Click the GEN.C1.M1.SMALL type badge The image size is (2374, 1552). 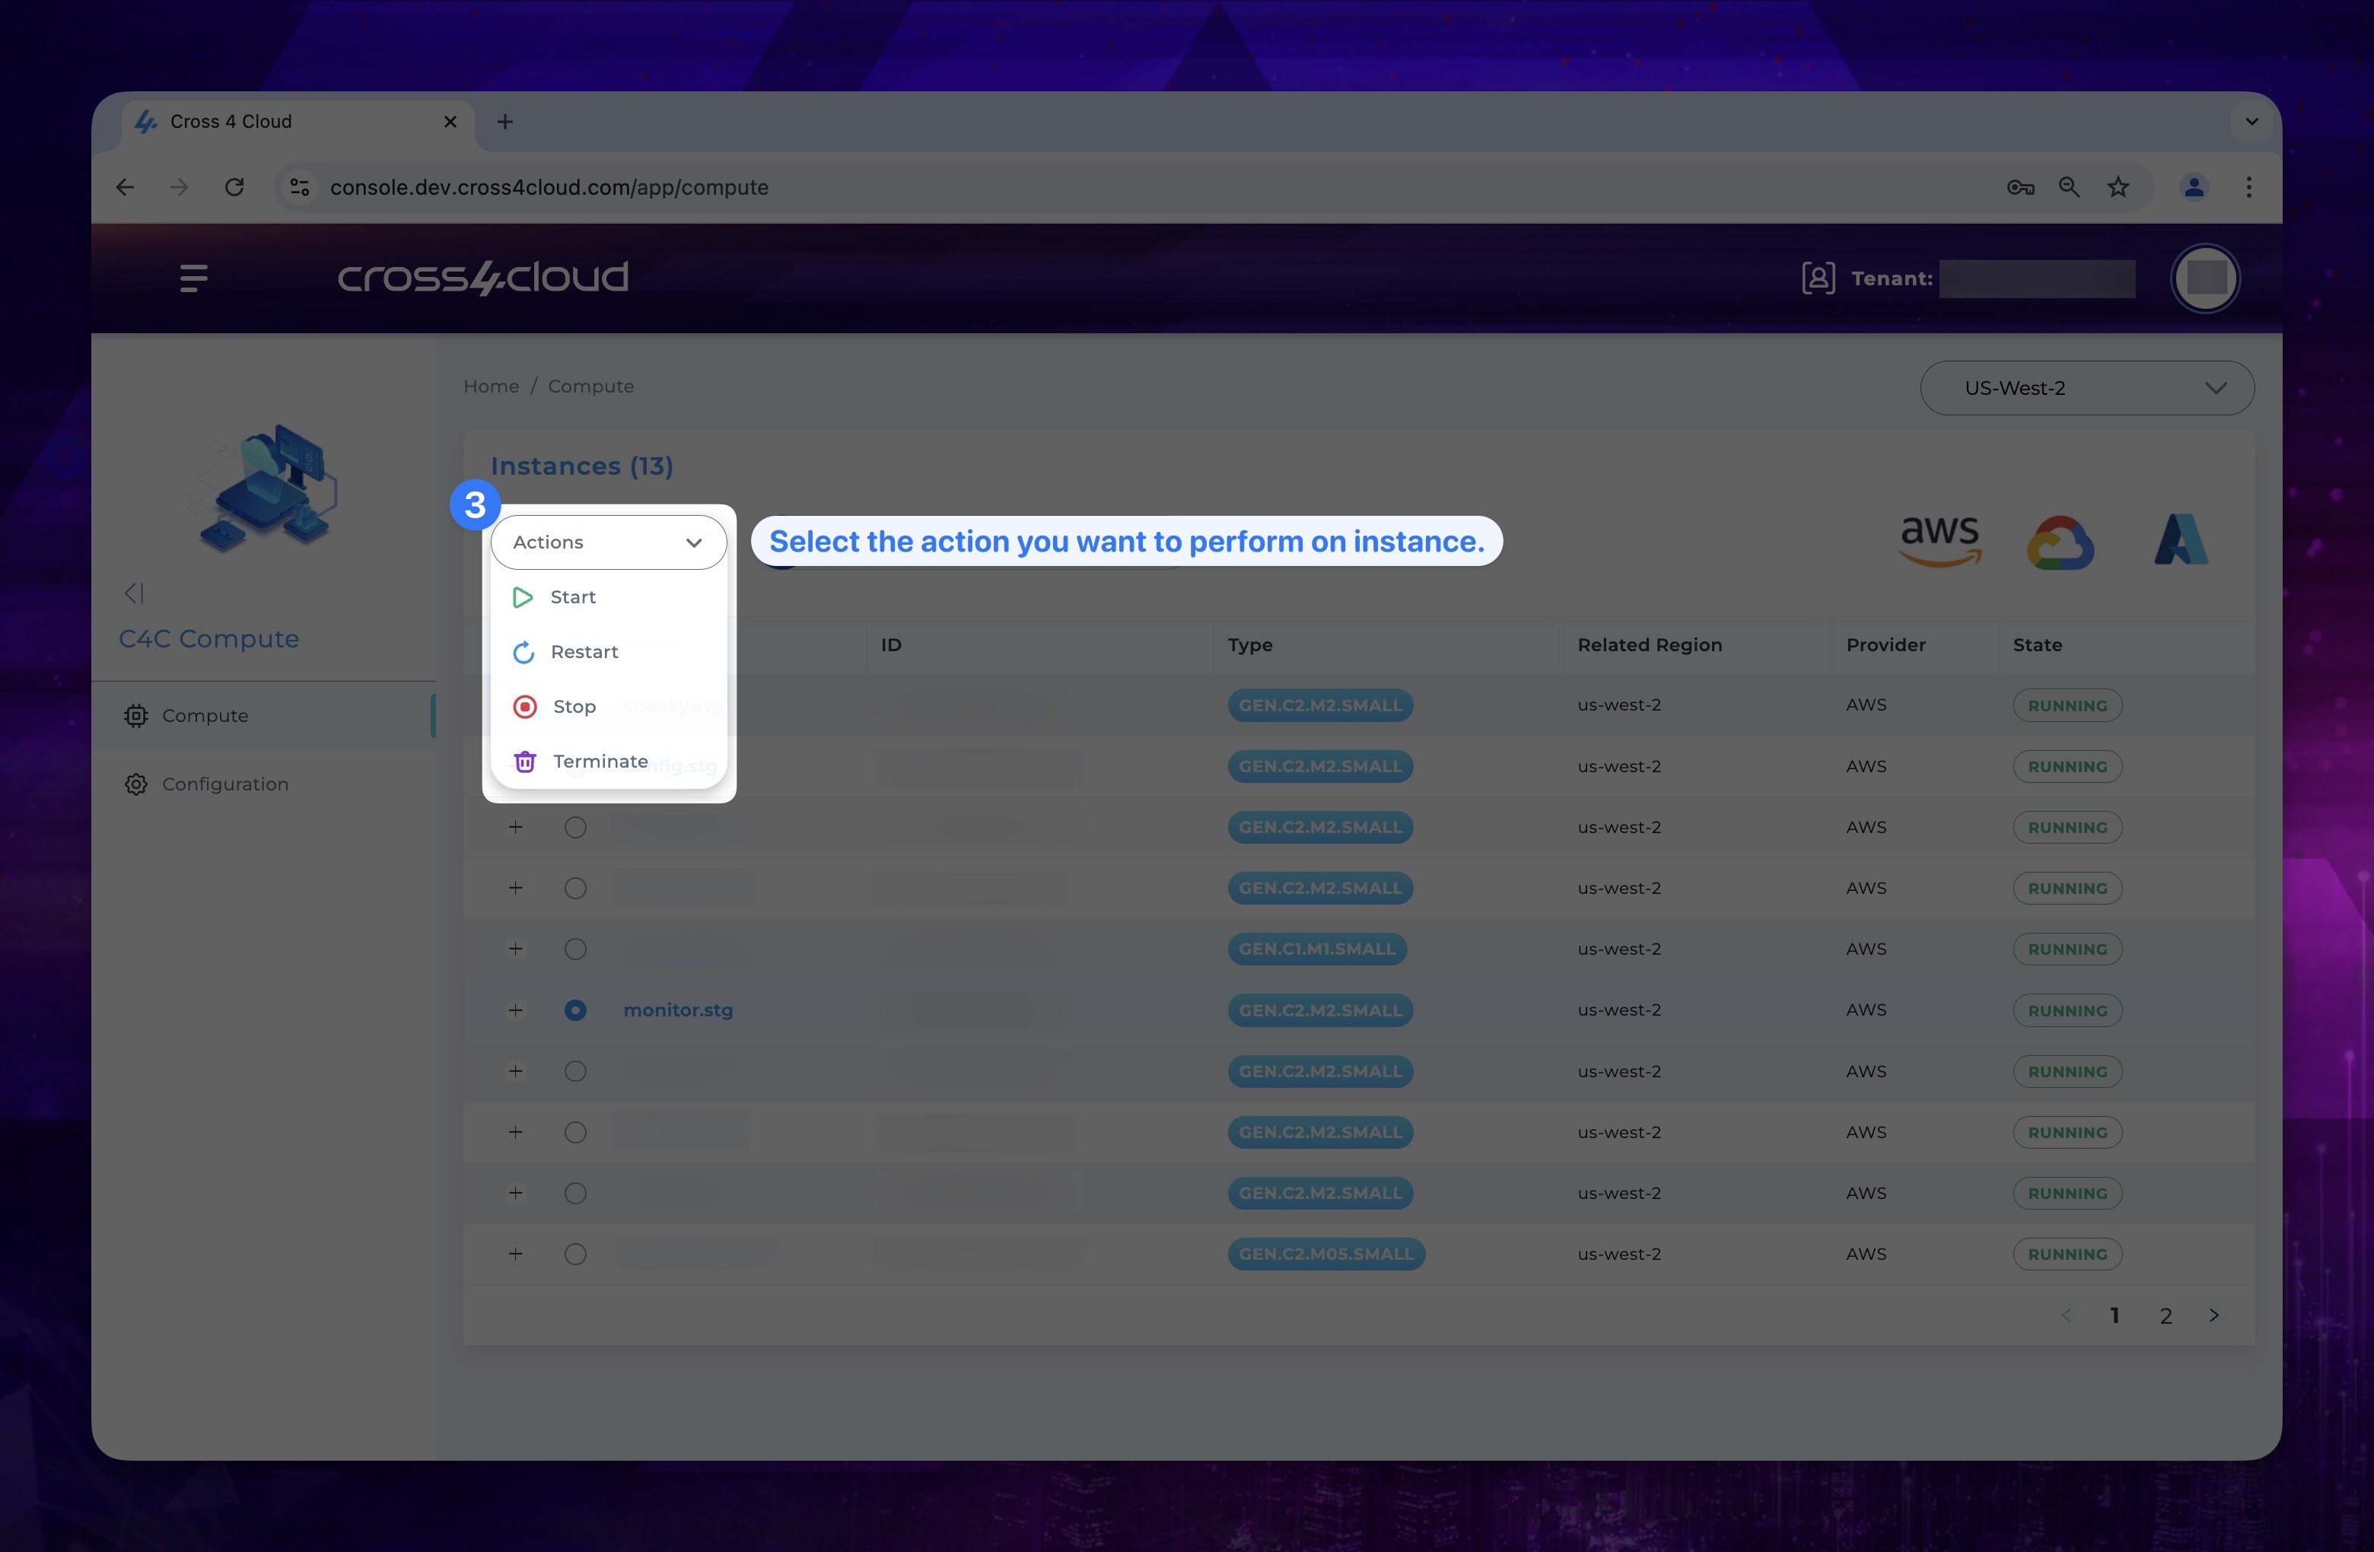[x=1316, y=949]
